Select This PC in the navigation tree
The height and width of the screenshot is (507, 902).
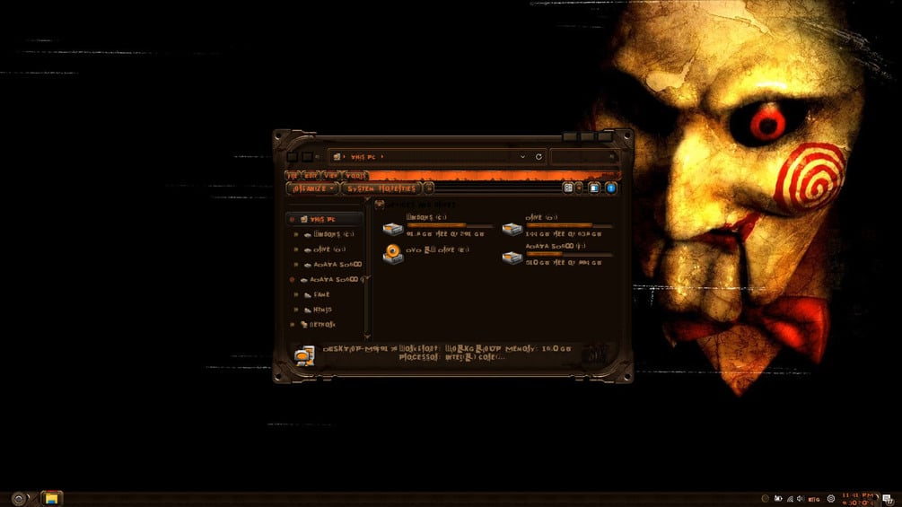pos(325,219)
